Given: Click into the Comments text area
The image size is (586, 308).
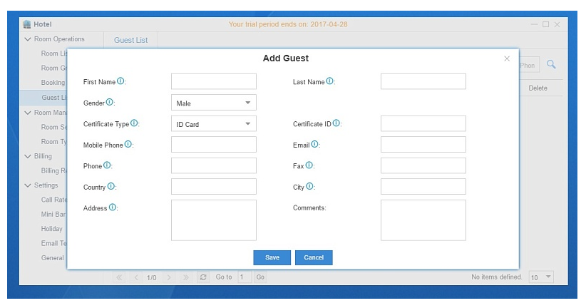Looking at the screenshot, I should pos(423,220).
